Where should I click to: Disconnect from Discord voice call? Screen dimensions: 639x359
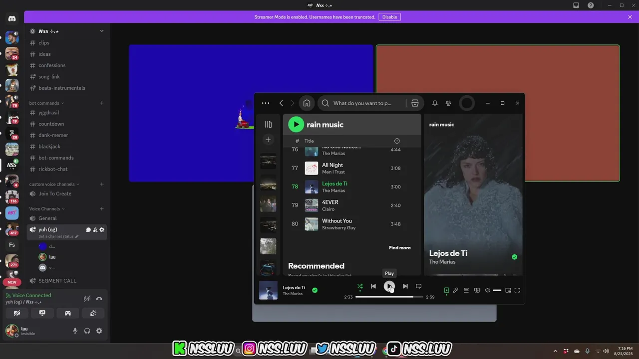tap(99, 299)
